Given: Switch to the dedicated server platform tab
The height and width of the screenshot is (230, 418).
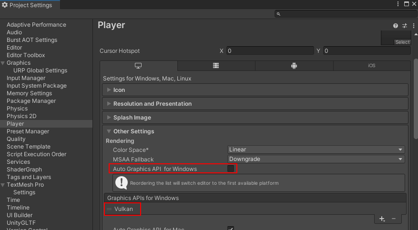Looking at the screenshot, I should pyautogui.click(x=216, y=66).
